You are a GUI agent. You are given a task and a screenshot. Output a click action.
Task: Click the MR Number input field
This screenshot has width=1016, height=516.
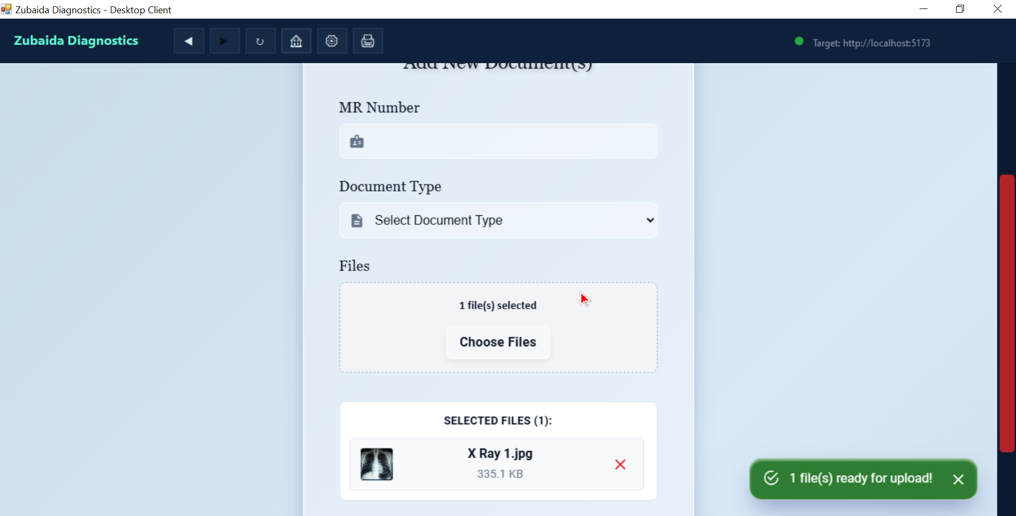498,142
